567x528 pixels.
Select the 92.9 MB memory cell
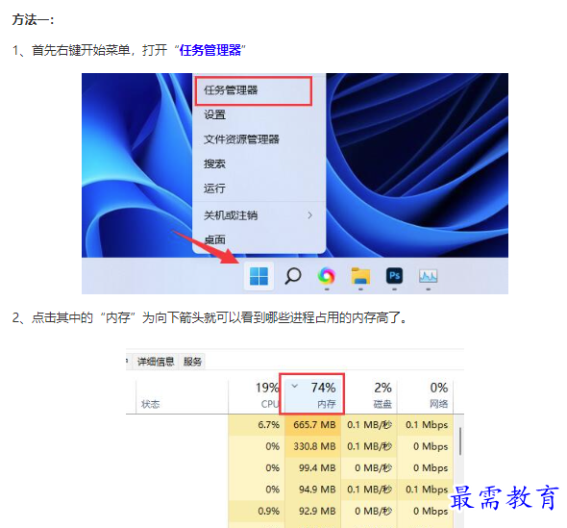[x=312, y=511]
